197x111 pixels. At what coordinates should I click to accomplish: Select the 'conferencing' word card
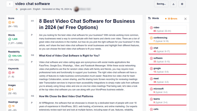[x=167, y=40]
